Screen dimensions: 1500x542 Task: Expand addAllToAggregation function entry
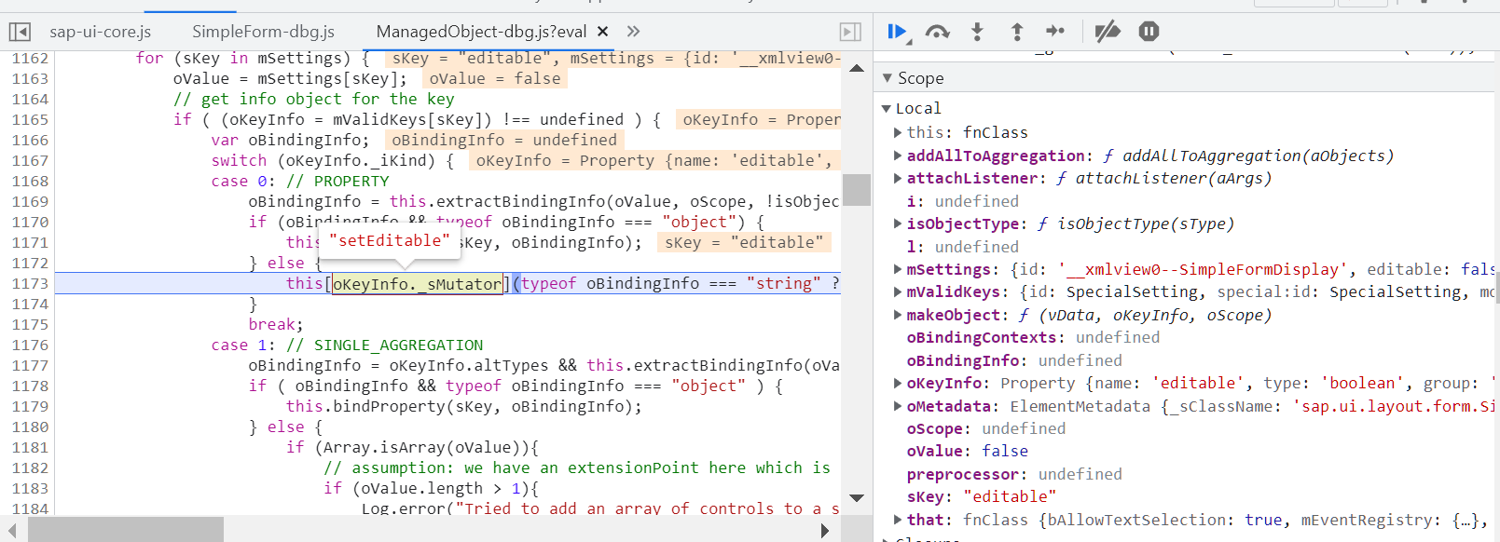(x=898, y=156)
